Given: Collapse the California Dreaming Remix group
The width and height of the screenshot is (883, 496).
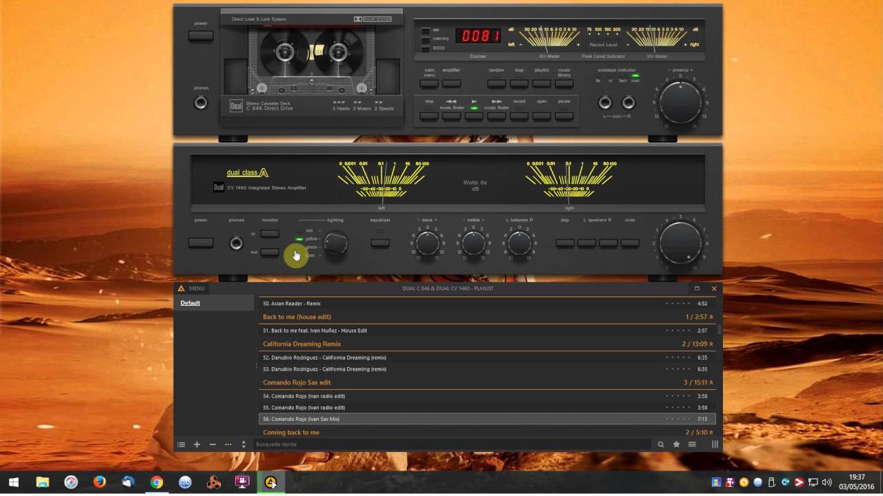Looking at the screenshot, I should point(711,344).
